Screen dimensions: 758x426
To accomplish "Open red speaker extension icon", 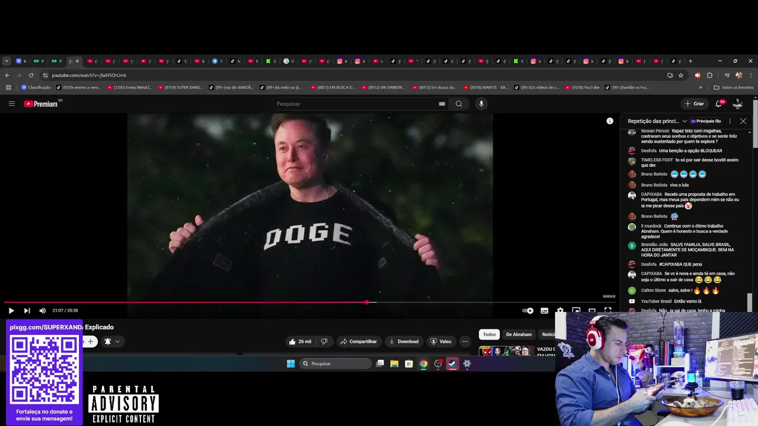I will pos(698,75).
